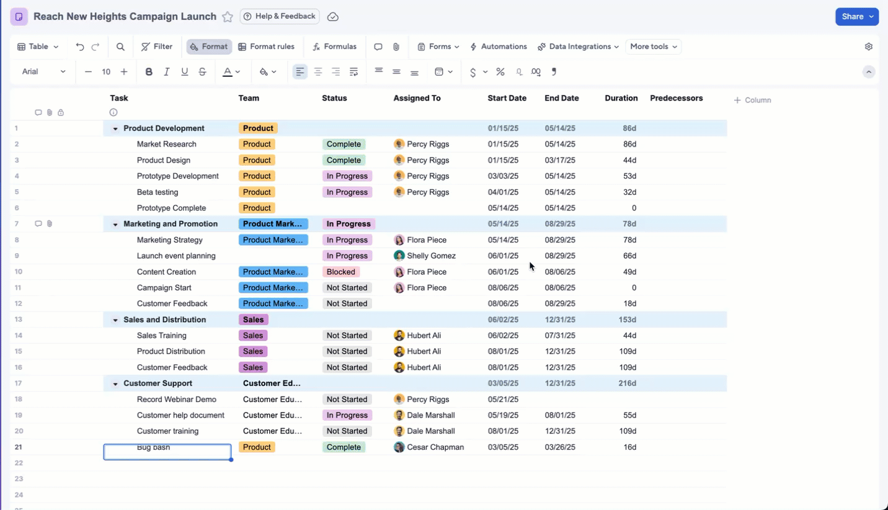Toggle italic formatting
The width and height of the screenshot is (888, 510).
click(167, 72)
